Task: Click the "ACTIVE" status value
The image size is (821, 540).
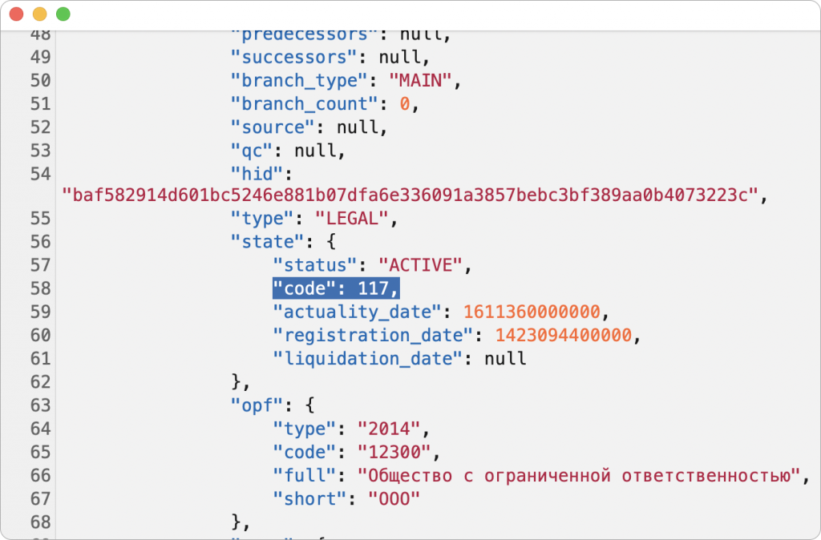Action: [419, 264]
